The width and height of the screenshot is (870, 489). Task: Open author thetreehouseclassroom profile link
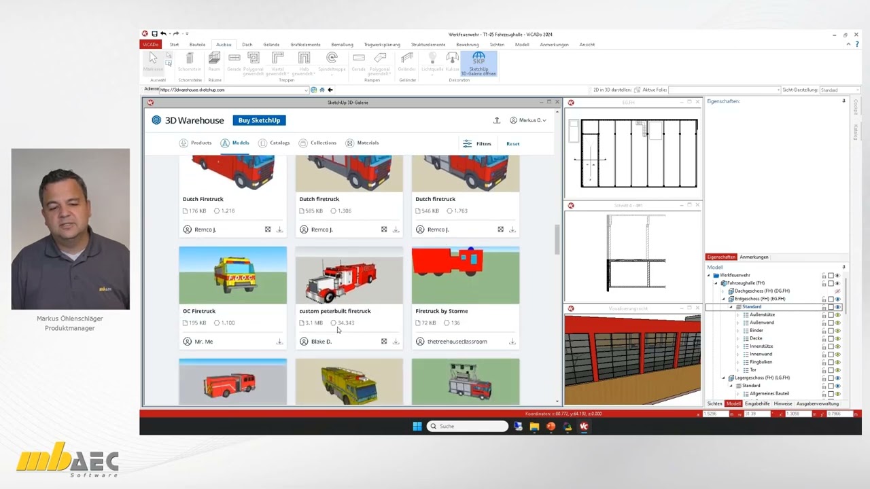click(x=457, y=342)
